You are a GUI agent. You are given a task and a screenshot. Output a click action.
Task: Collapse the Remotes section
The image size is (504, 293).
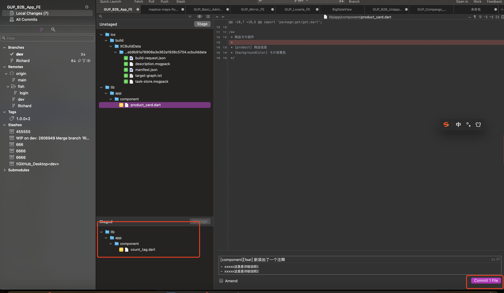[x=4, y=67]
